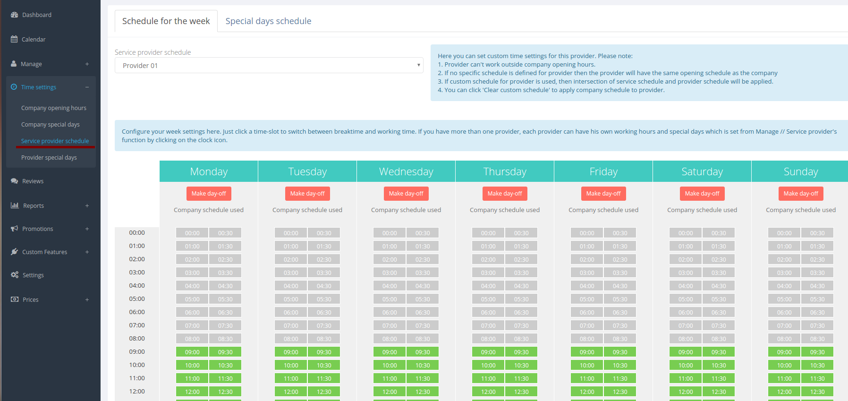The height and width of the screenshot is (401, 848).
Task: Click the Custom Features plug icon
Action: (14, 252)
